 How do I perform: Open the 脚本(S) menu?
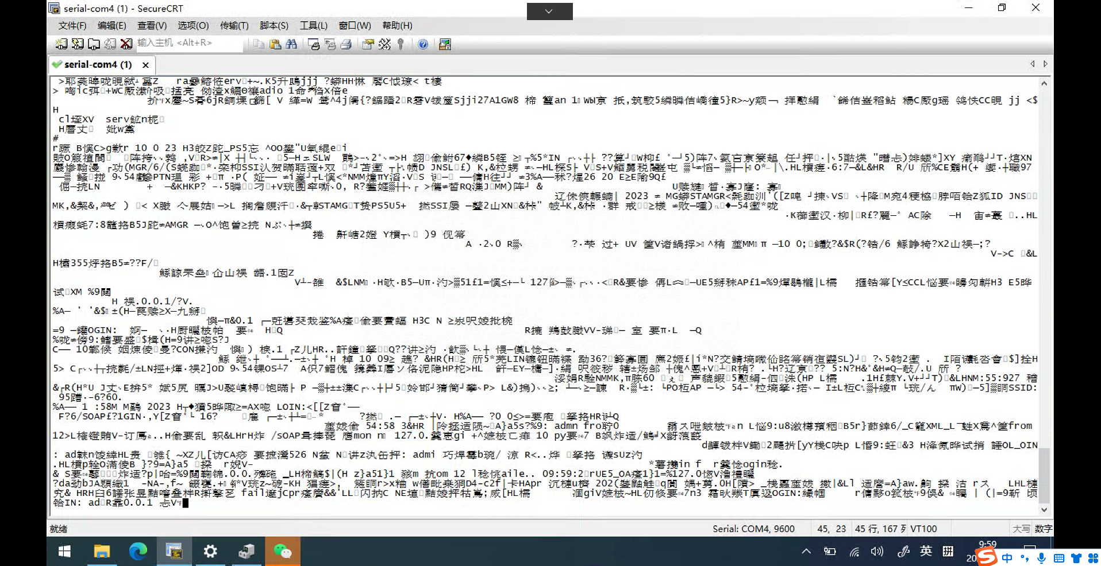[274, 25]
